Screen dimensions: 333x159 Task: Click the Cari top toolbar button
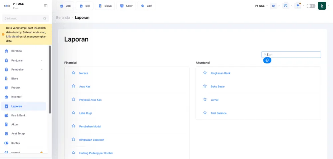pyautogui.click(x=146, y=6)
